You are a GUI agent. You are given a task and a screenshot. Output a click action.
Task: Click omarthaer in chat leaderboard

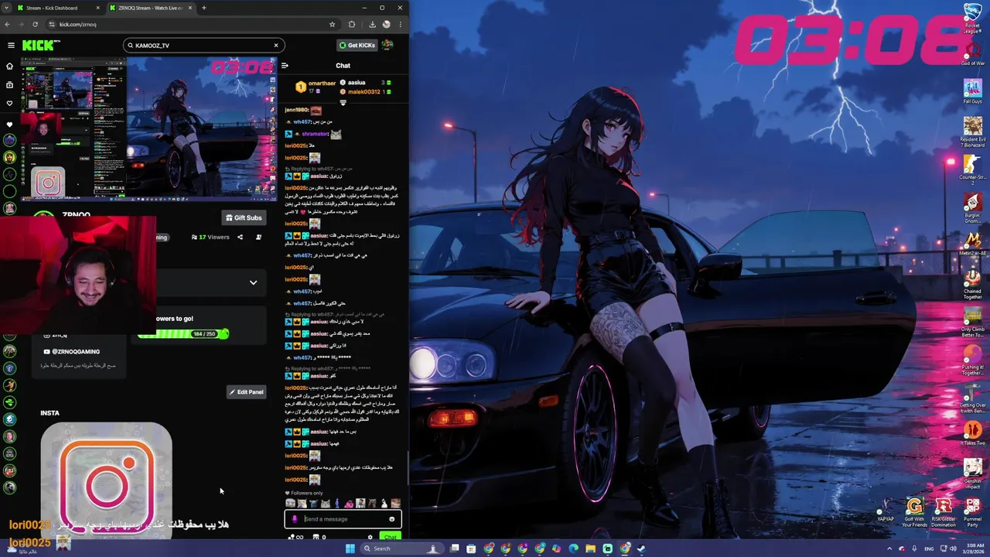click(x=322, y=84)
